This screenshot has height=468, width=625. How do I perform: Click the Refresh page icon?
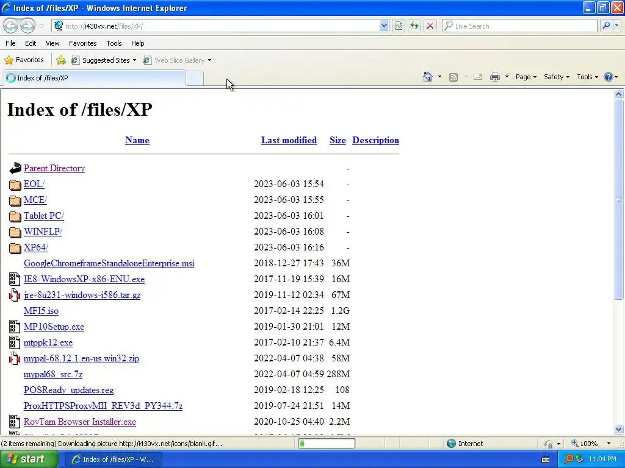tap(414, 26)
